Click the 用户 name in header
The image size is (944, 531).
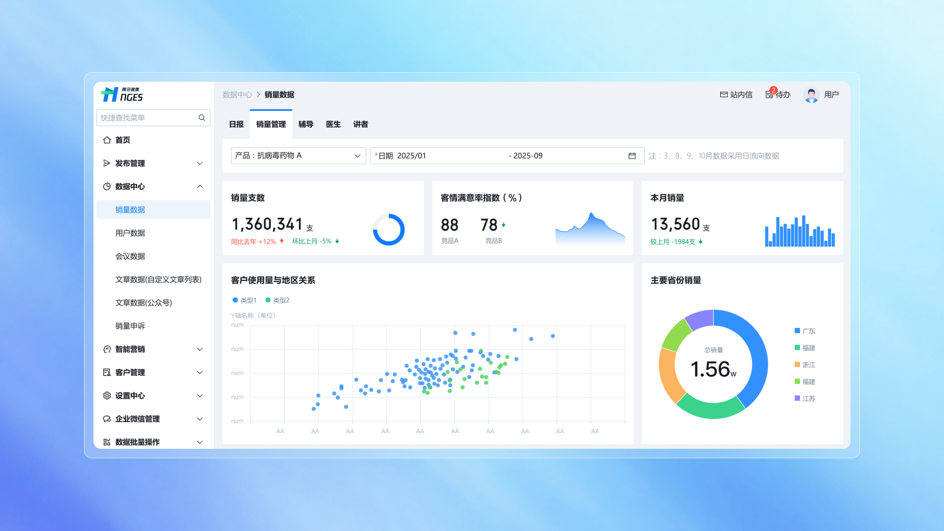click(x=831, y=94)
